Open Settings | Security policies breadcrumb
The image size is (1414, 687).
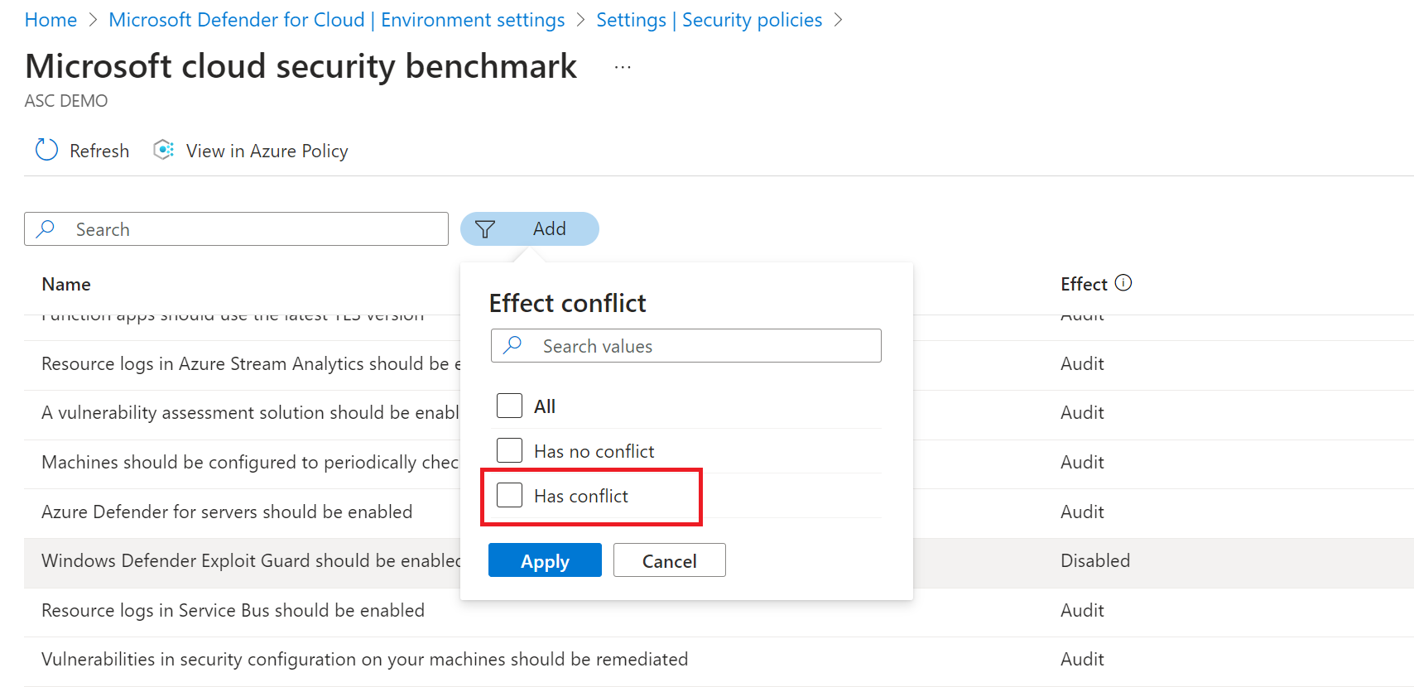709,19
